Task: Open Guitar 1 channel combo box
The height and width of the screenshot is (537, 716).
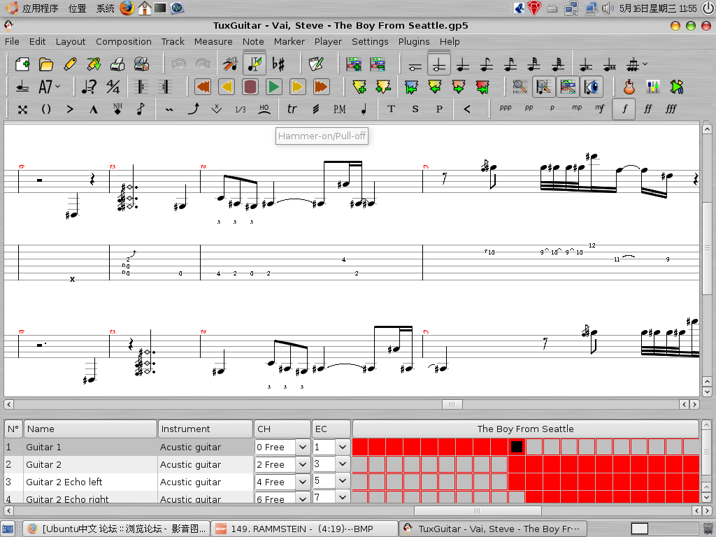Action: coord(282,447)
